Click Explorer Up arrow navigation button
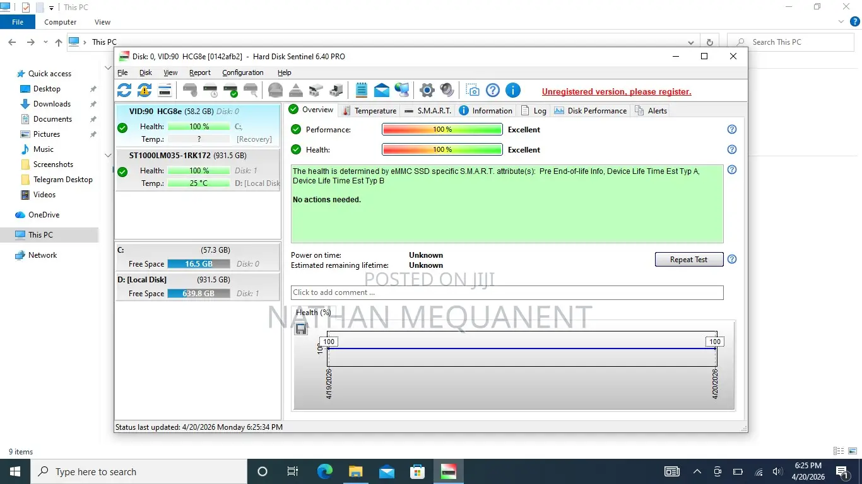Screen dimensions: 862x484 (x=59, y=42)
